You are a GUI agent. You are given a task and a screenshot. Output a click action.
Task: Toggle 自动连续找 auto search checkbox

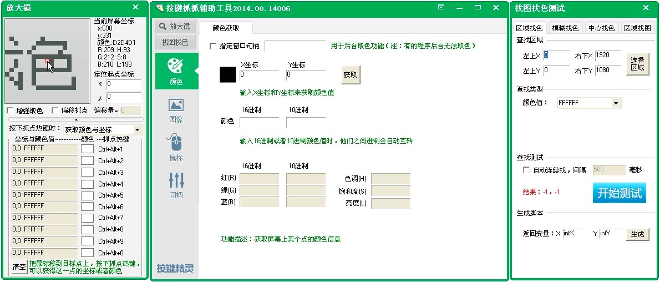click(526, 170)
